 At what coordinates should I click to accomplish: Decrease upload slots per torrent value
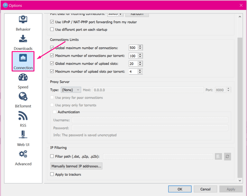tap(140, 73)
